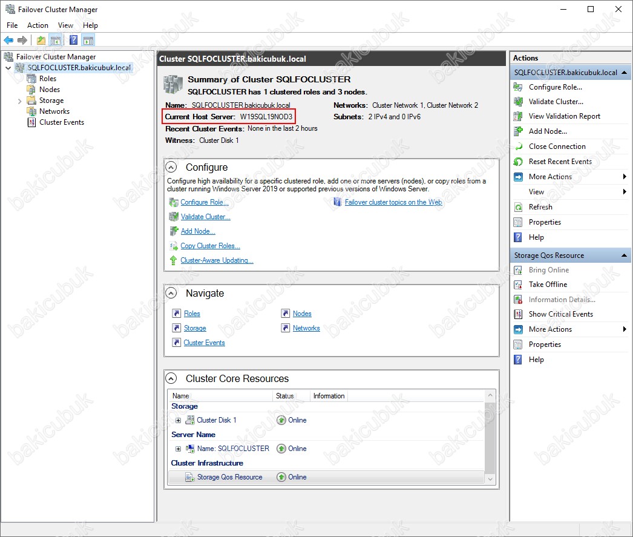Collapse the Navigate section

[x=171, y=293]
